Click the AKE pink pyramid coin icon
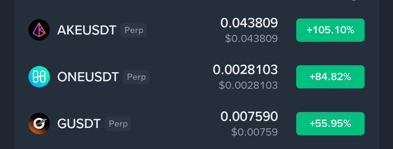 pyautogui.click(x=39, y=30)
